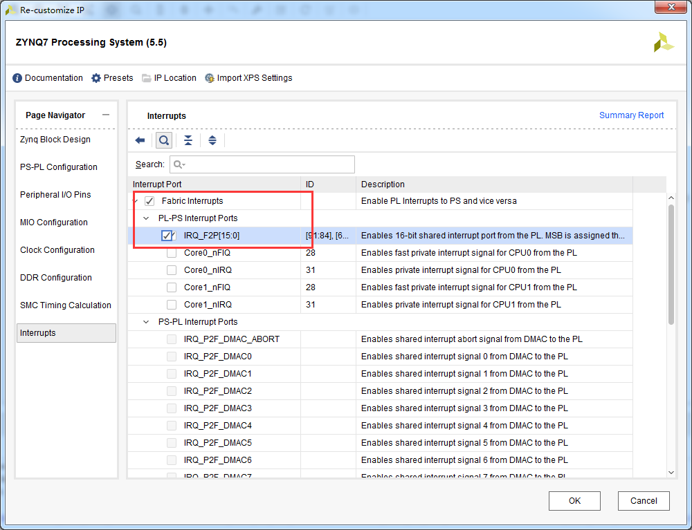Open the IP Location folder icon
Viewport: 692px width, 530px height.
coord(147,78)
